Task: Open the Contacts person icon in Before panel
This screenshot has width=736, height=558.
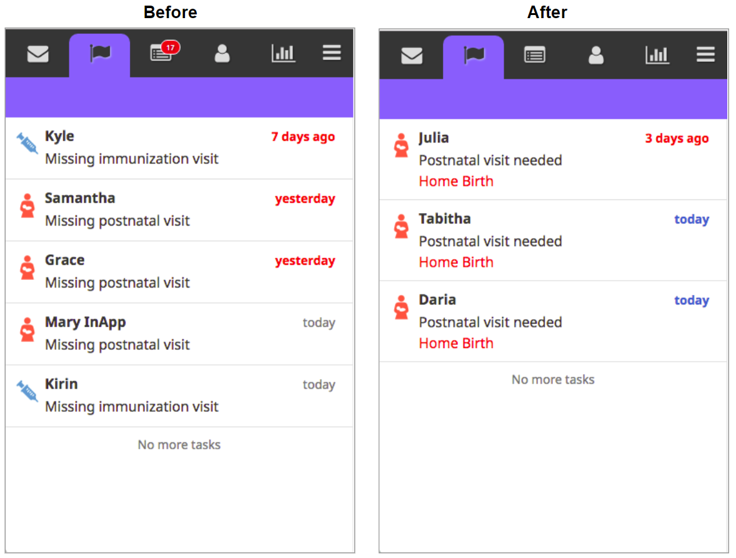Action: click(222, 53)
